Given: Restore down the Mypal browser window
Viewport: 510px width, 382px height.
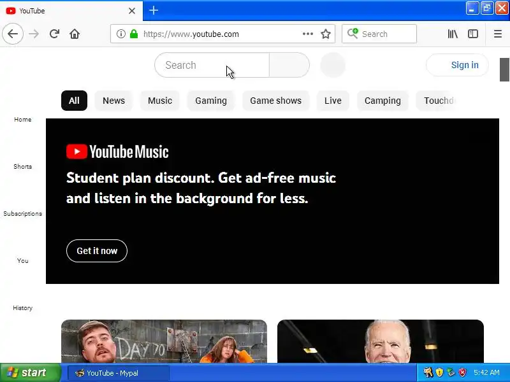Looking at the screenshot, I should click(x=487, y=8).
